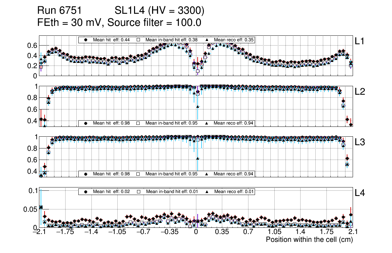Click the triangle marker in L2 legend
This screenshot has width=392, height=253.
coord(207,123)
